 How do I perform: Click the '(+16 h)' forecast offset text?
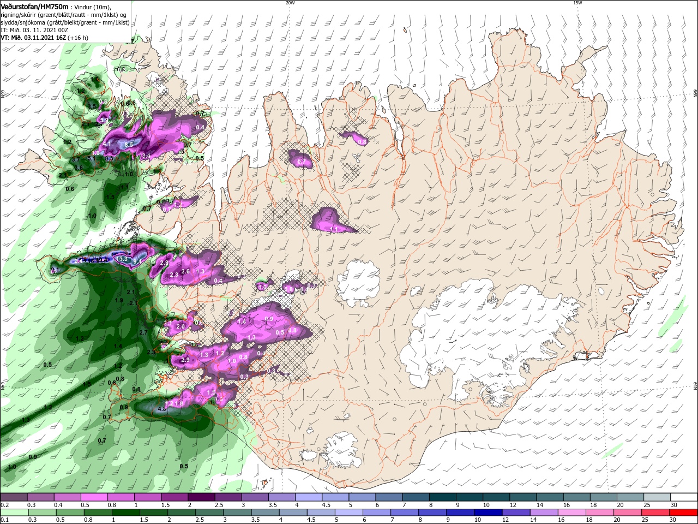78,38
